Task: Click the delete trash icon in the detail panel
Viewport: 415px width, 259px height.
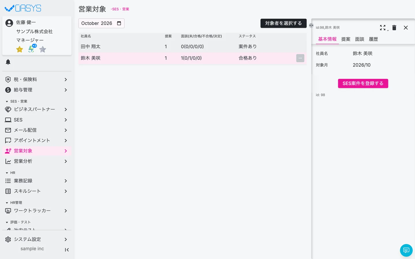Action: click(394, 27)
